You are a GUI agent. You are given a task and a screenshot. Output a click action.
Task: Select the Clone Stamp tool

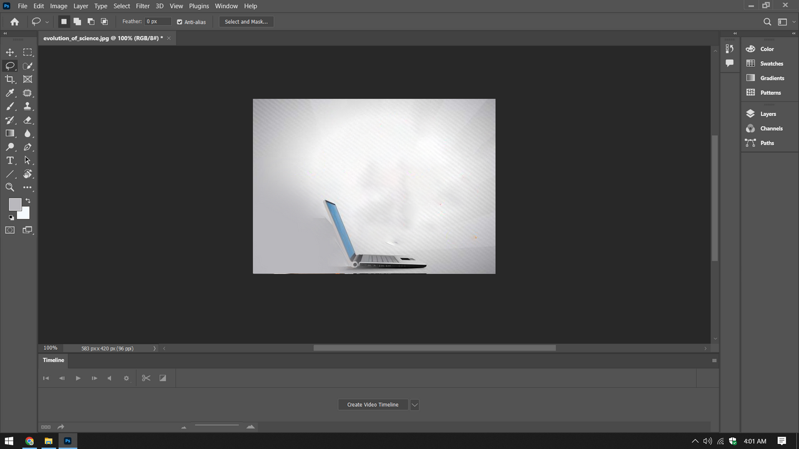[x=27, y=107]
